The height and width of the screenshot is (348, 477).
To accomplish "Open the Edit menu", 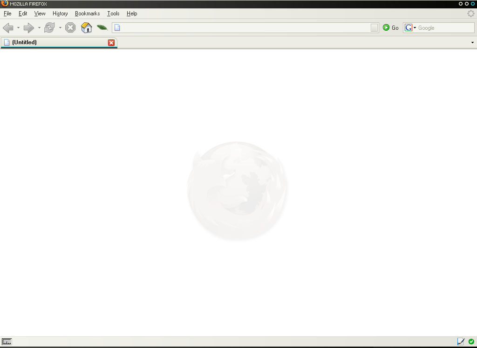I will pos(23,13).
